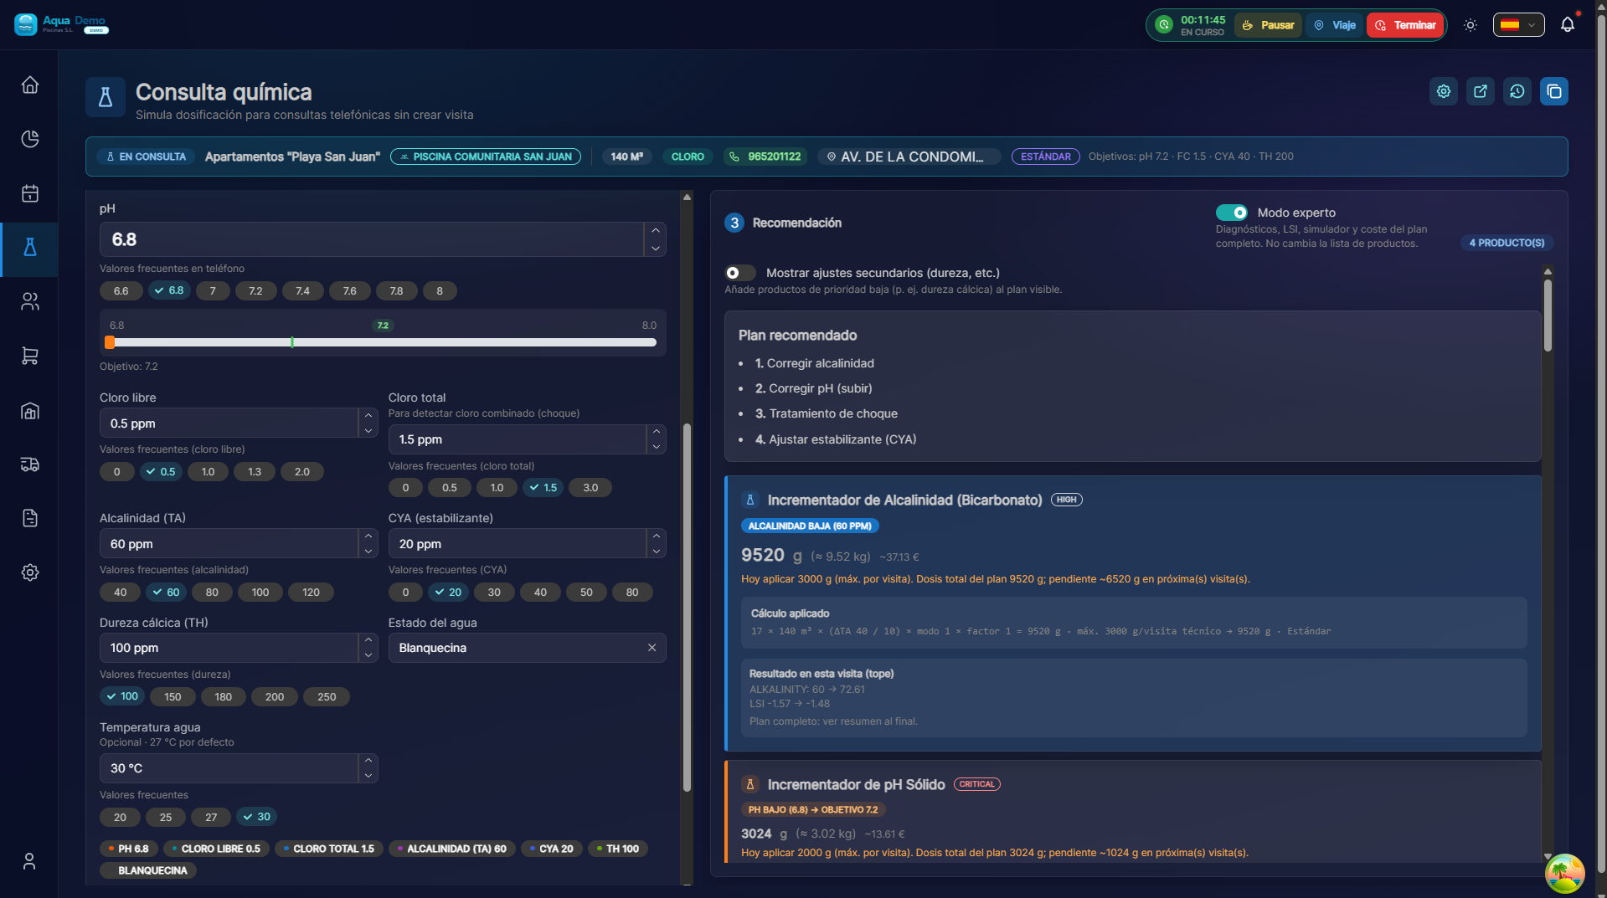Screen dimensions: 1607x898
Task: Click the BLANQUECINA summary chip
Action: [148, 870]
